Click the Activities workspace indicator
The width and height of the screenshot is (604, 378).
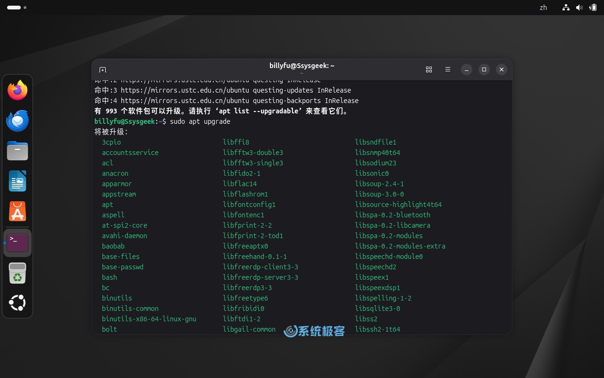[x=14, y=8]
